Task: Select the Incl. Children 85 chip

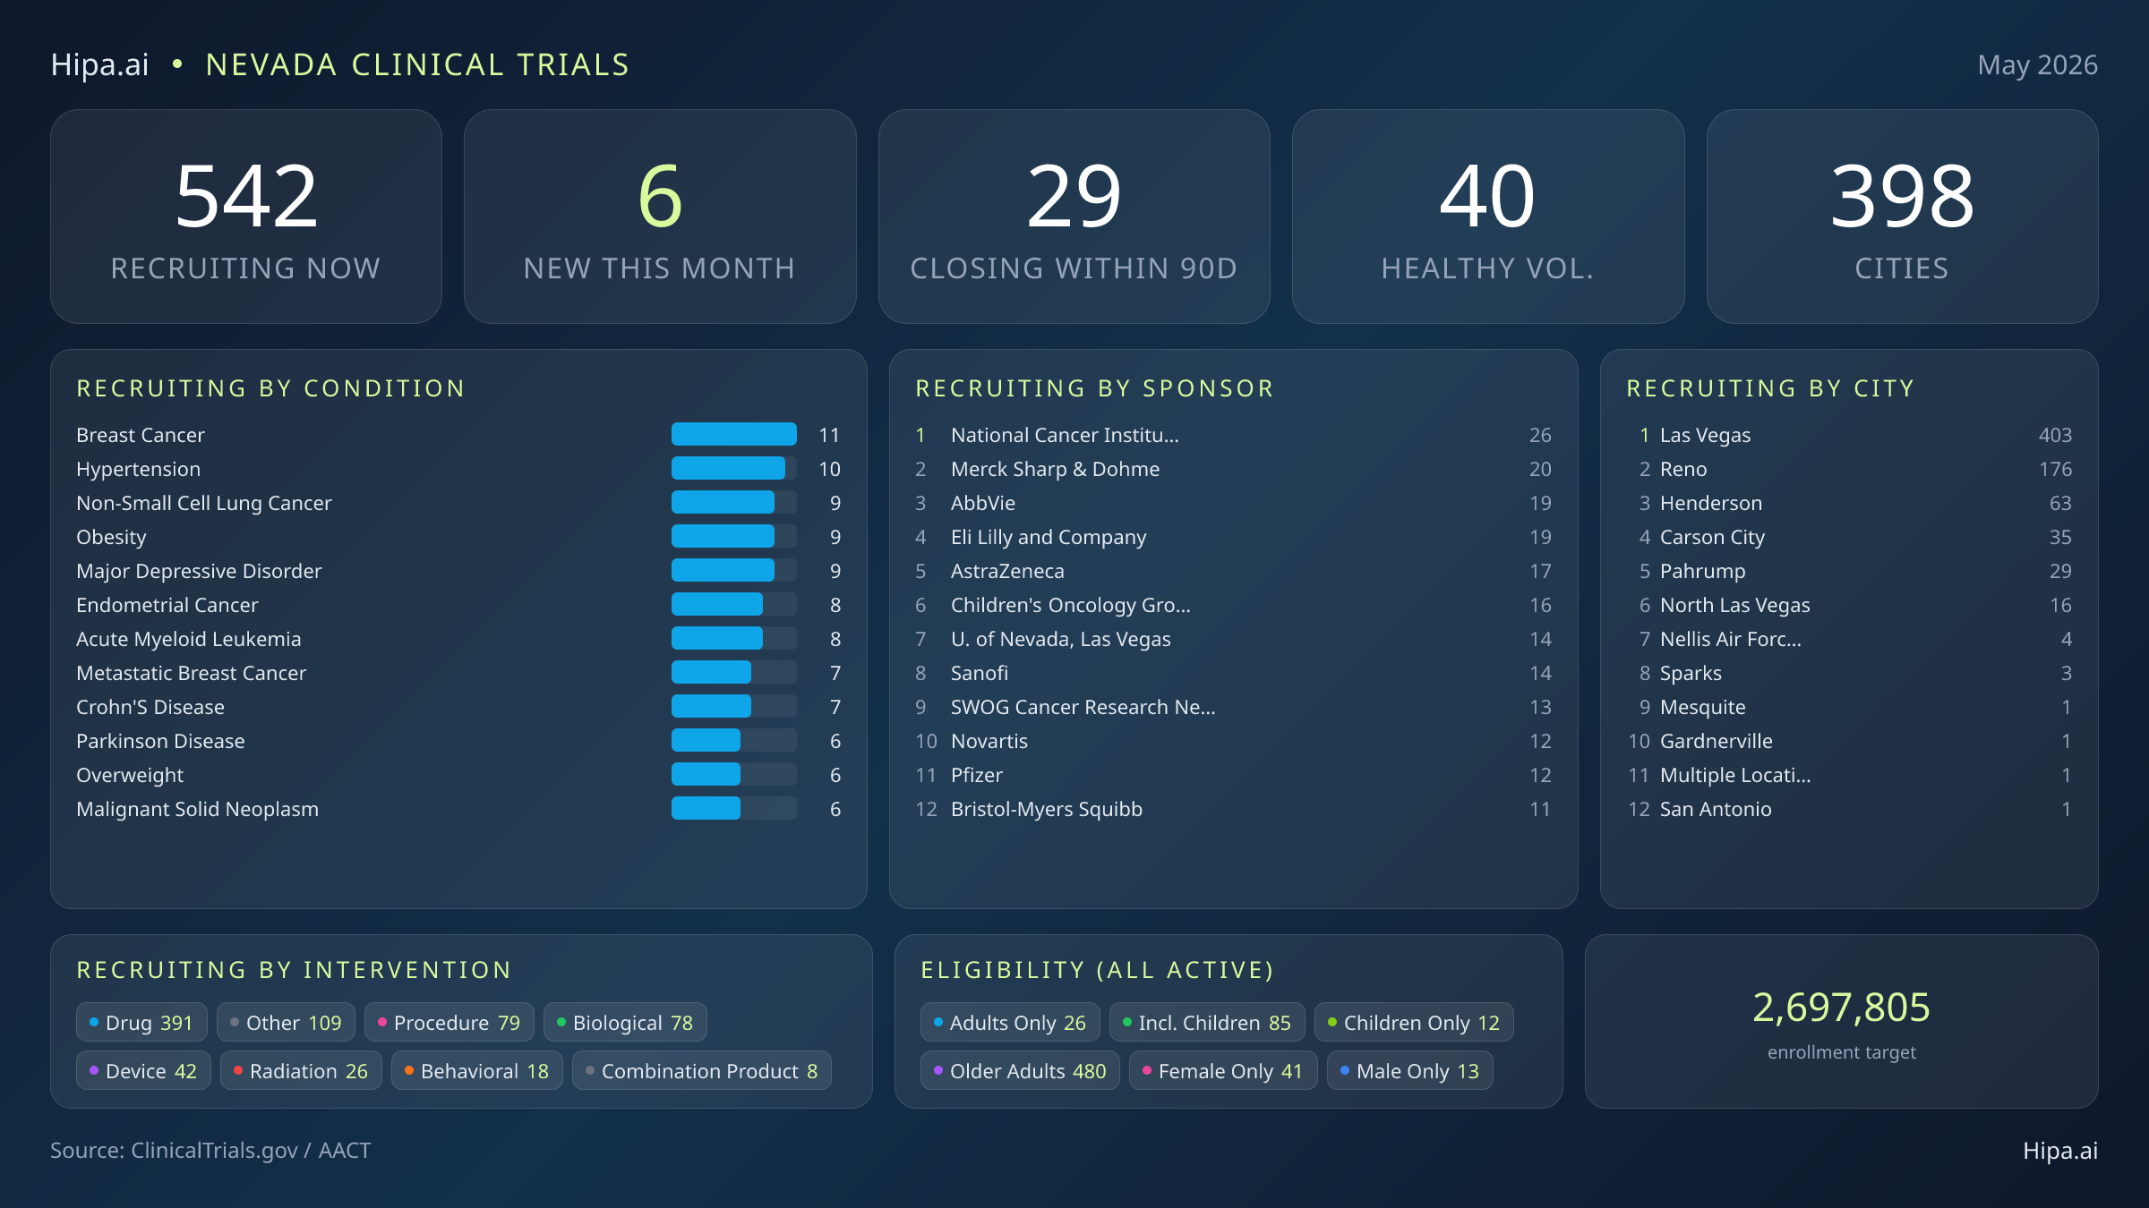Action: point(1207,1022)
